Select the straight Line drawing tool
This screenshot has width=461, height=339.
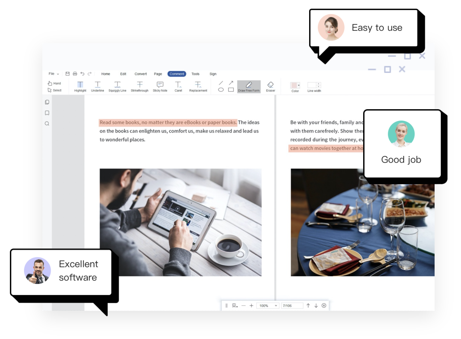[221, 83]
